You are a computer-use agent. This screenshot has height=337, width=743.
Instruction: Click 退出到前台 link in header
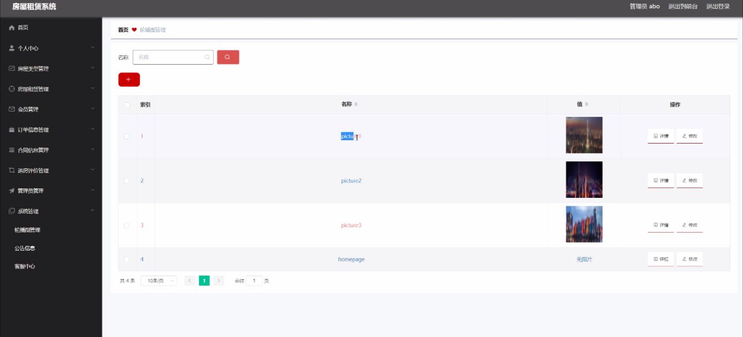pyautogui.click(x=683, y=7)
